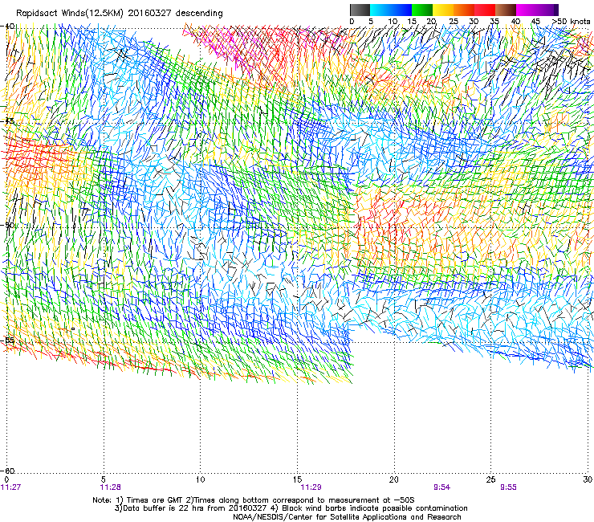
Task: Click the '-40' latitude axis label
Action: (x=7, y=27)
